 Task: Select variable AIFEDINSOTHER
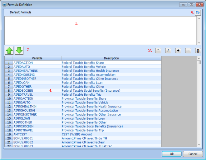(25, 79)
